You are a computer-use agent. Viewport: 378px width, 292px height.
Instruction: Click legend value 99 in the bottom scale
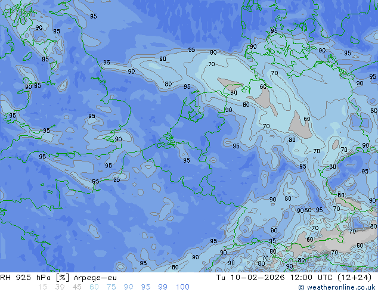163,287
